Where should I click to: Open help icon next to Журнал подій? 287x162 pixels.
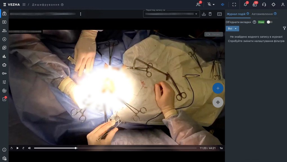pyautogui.click(x=248, y=14)
